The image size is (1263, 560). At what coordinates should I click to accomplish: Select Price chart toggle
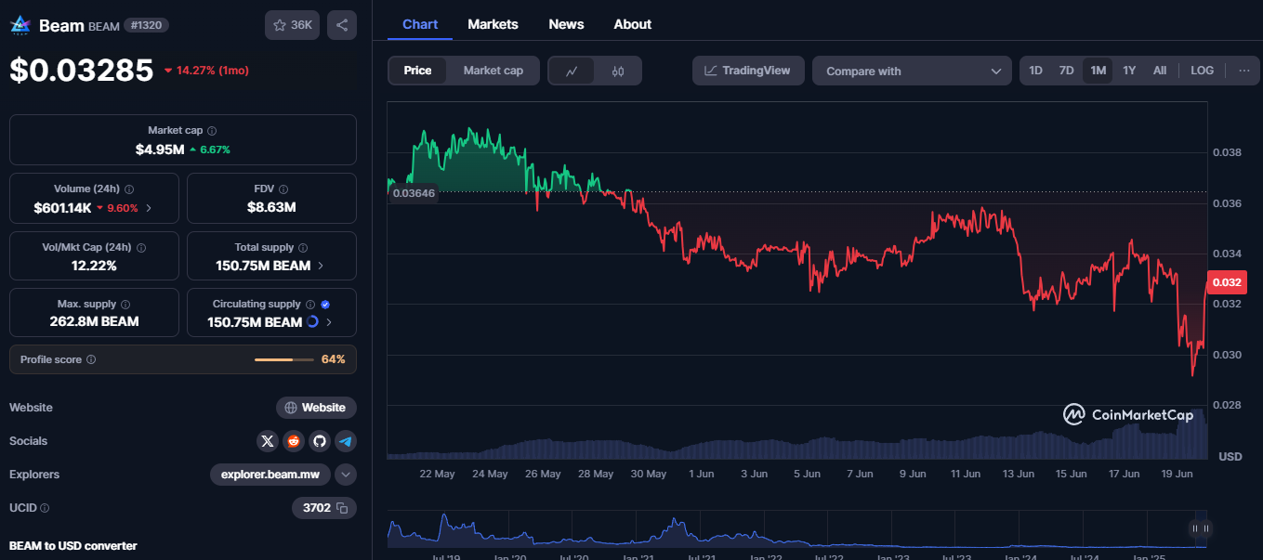tap(417, 71)
